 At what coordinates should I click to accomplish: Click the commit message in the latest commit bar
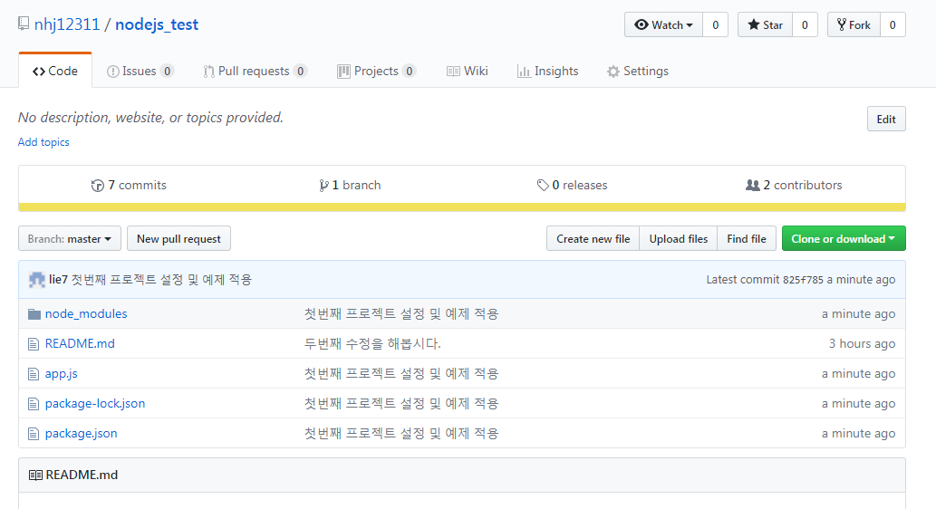162,279
